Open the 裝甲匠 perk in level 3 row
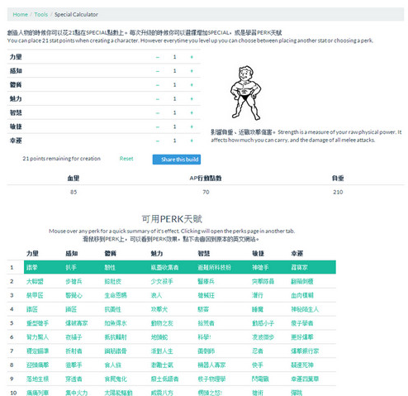This screenshot has height=396, width=408. tap(35, 295)
